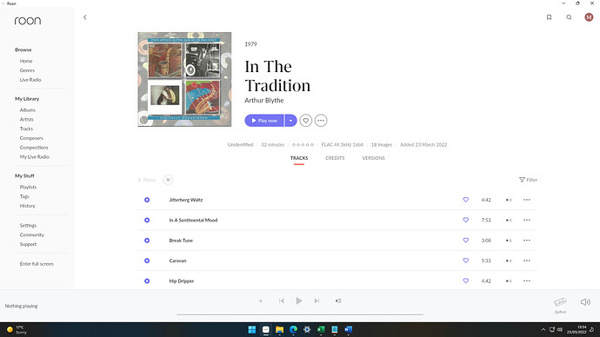Toggle the heart for Jitterberg Waltz
The image size is (600, 337).
pyautogui.click(x=466, y=200)
